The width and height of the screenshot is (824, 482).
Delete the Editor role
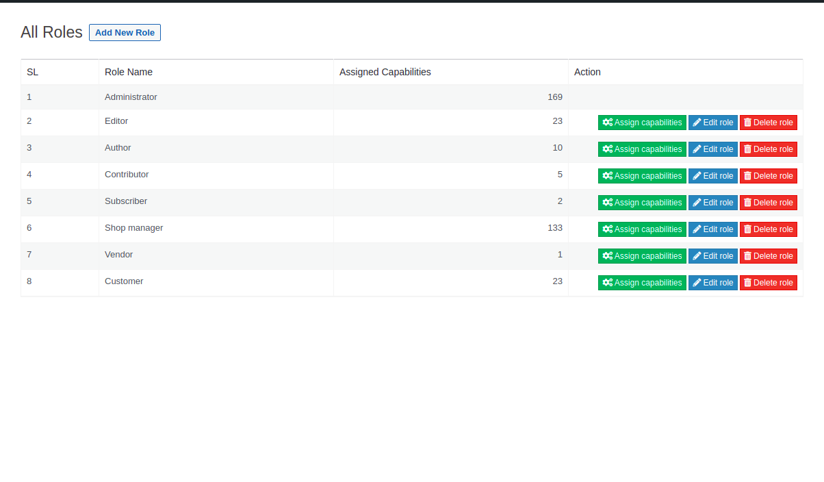(x=769, y=123)
